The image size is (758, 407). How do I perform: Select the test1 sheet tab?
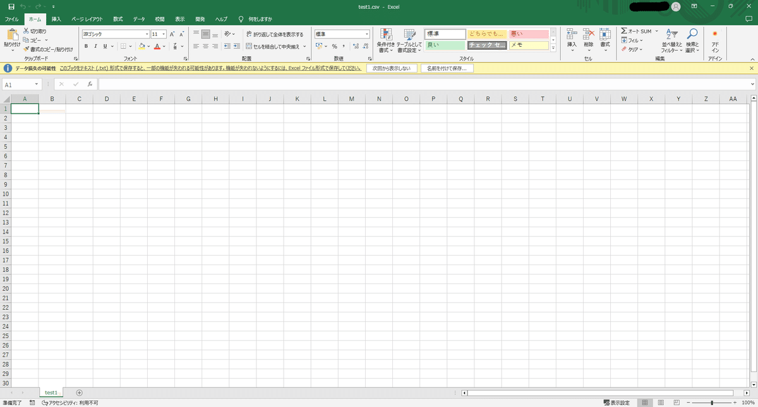[x=51, y=392]
